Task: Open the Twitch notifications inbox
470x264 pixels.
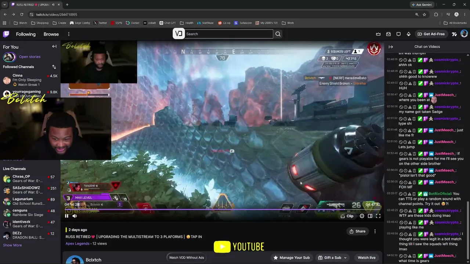Action: [x=388, y=34]
